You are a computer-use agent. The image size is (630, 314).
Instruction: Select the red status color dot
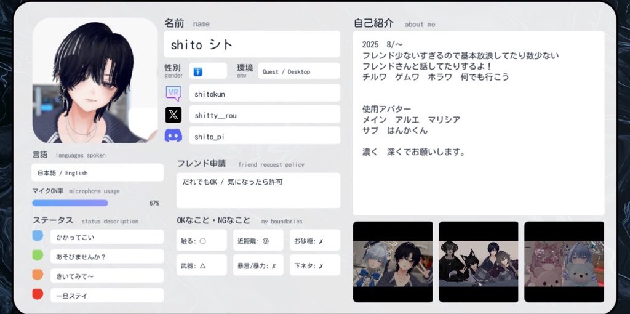[x=38, y=294]
